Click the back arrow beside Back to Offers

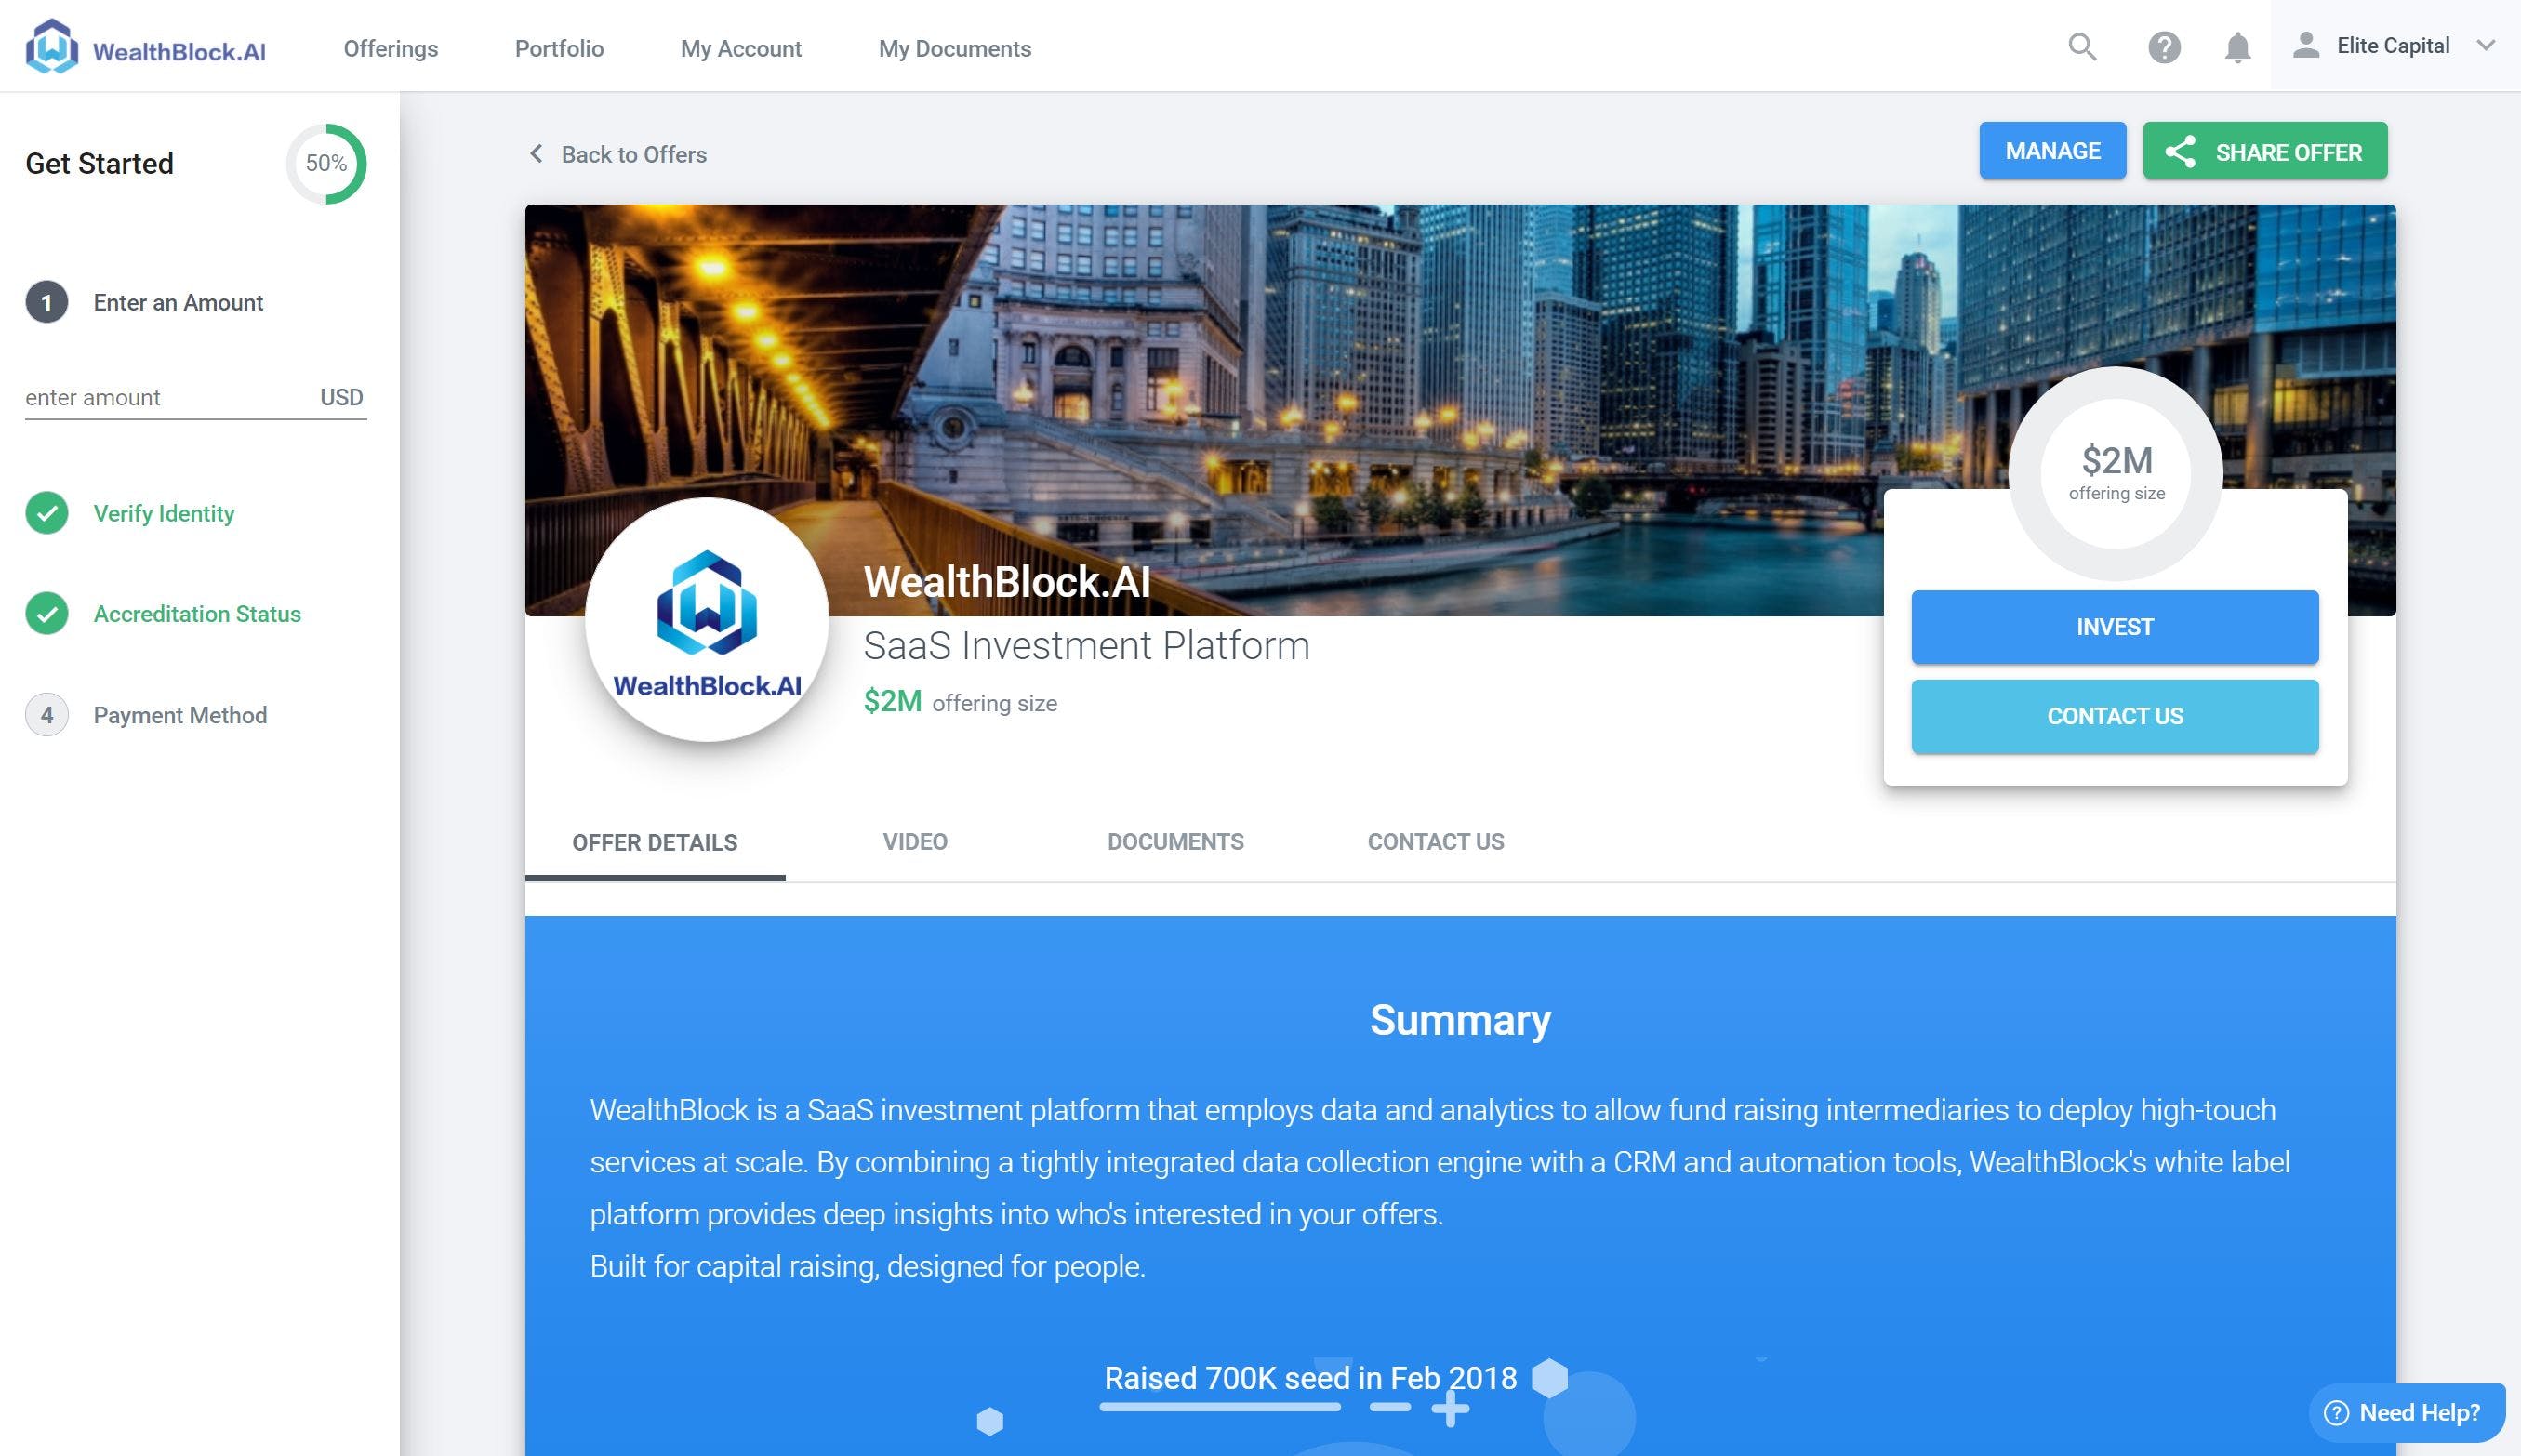(x=537, y=154)
